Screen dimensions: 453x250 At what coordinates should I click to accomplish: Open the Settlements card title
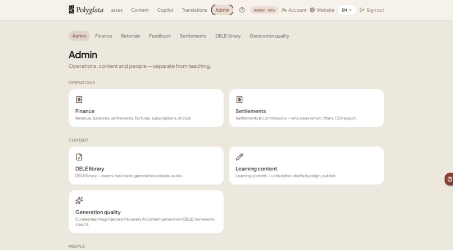point(251,111)
